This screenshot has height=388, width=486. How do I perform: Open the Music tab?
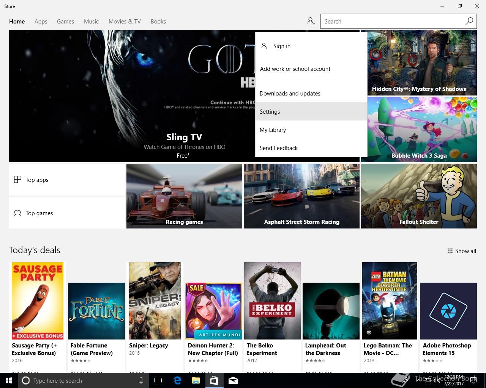(x=91, y=22)
